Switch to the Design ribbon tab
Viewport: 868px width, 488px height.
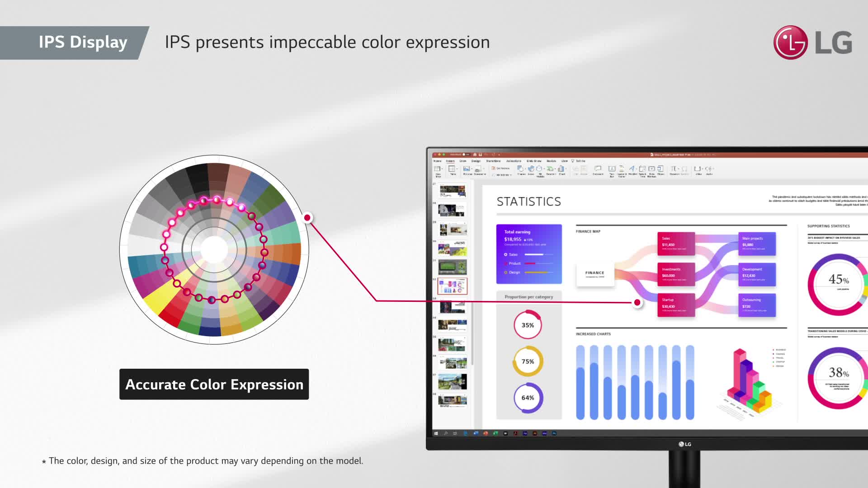point(476,161)
